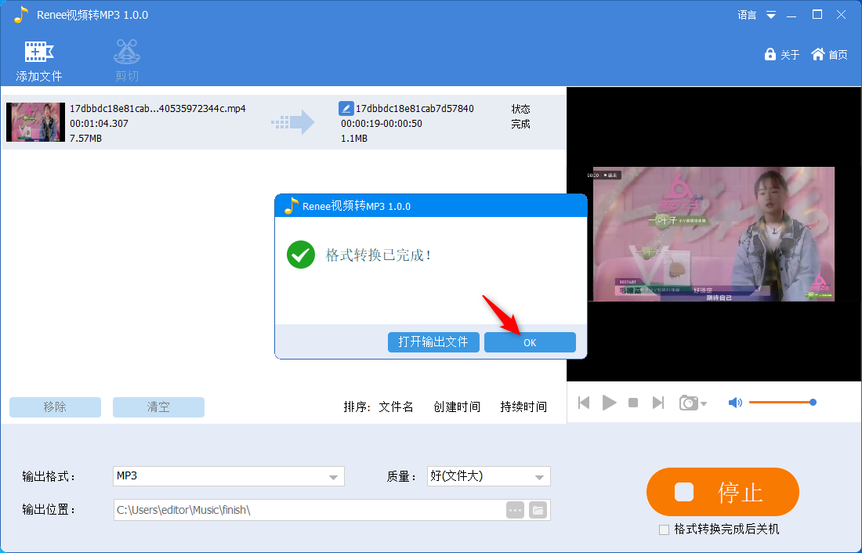Click the green checkmark success icon
Image resolution: width=862 pixels, height=553 pixels.
301,255
